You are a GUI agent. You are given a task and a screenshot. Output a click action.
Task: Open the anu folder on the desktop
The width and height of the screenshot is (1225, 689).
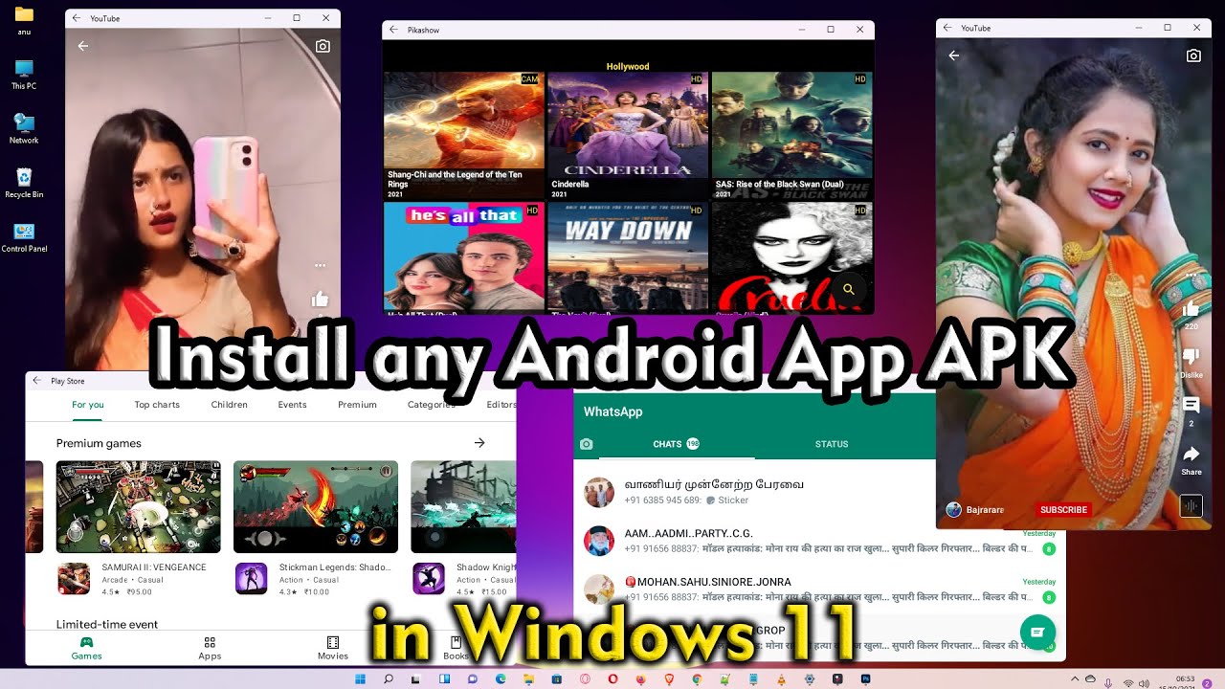(x=24, y=21)
